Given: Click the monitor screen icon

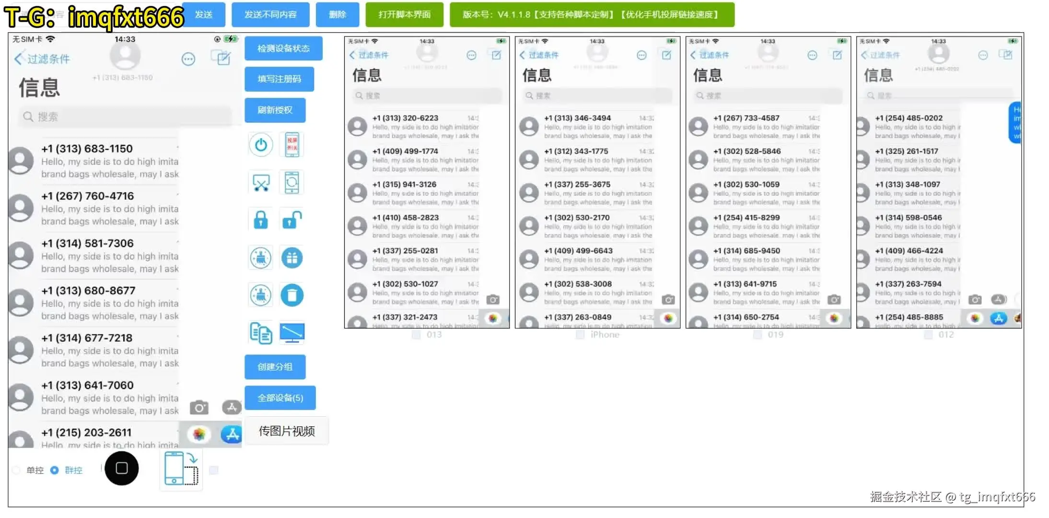Looking at the screenshot, I should 291,333.
